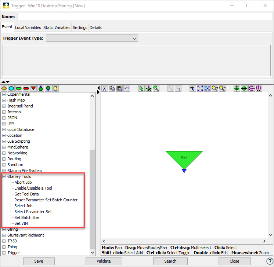Switch to the Local Variables tab

(28, 28)
